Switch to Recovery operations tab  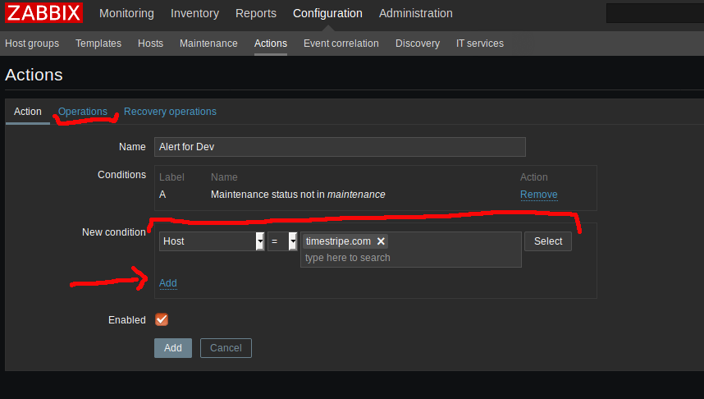(x=170, y=112)
